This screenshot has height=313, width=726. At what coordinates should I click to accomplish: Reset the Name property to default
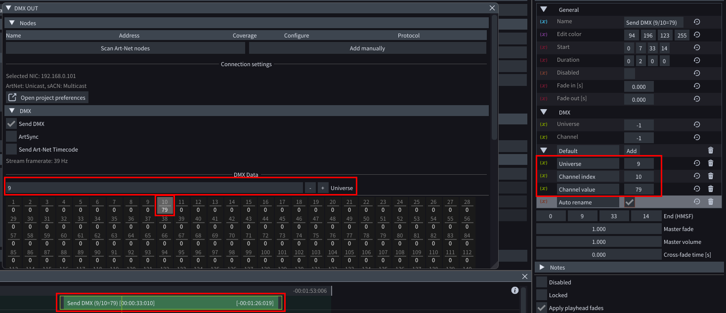697,22
